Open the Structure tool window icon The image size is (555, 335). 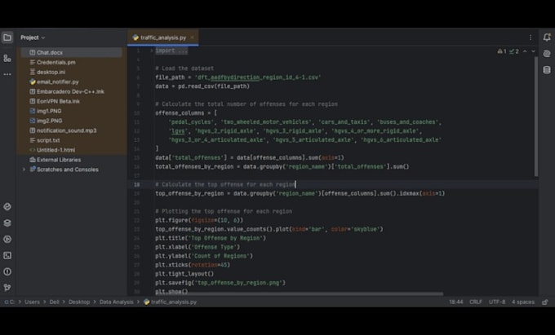pos(7,58)
